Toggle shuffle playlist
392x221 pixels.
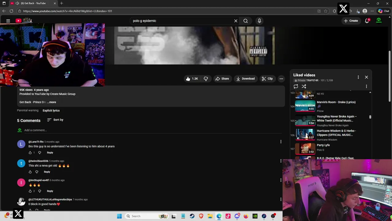(304, 87)
